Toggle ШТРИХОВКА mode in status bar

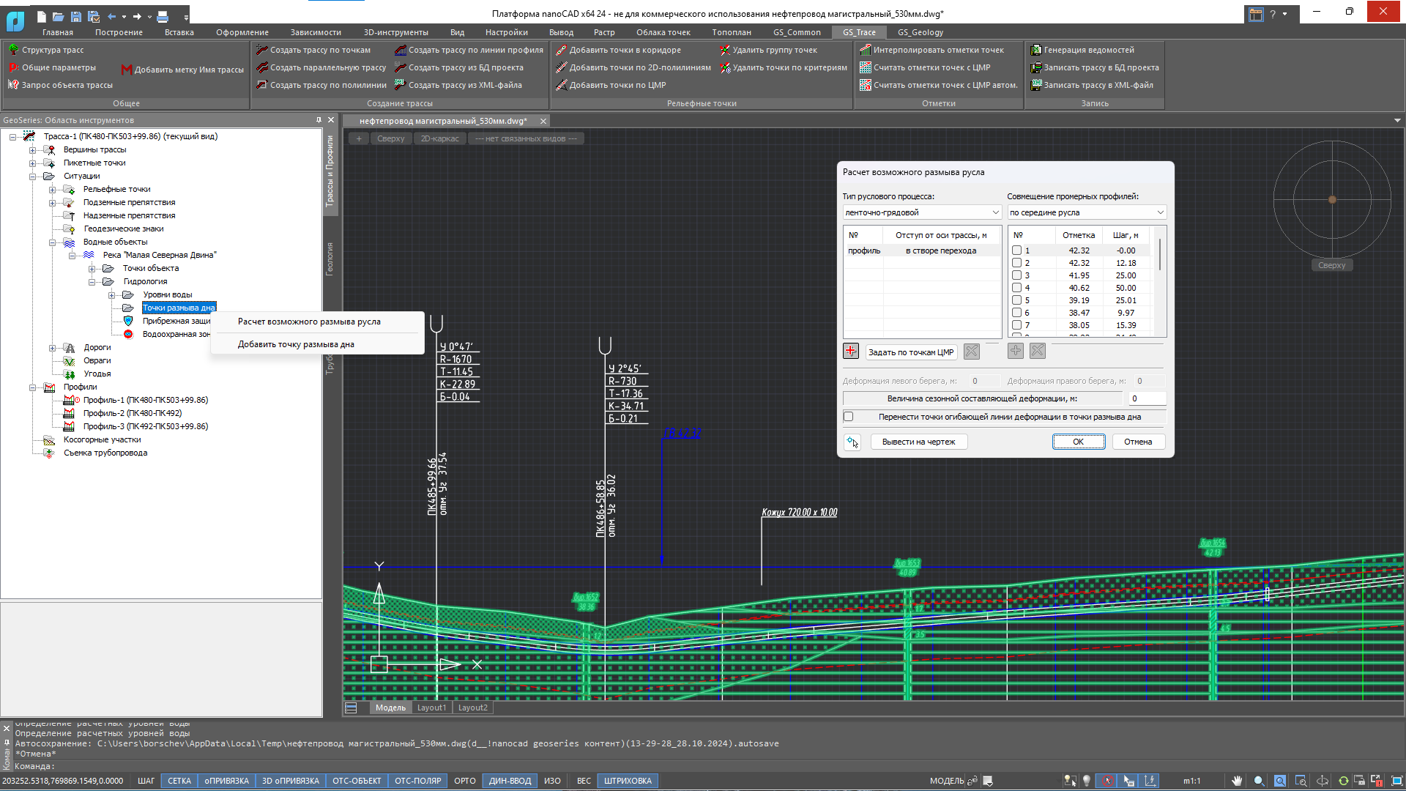pyautogui.click(x=628, y=781)
